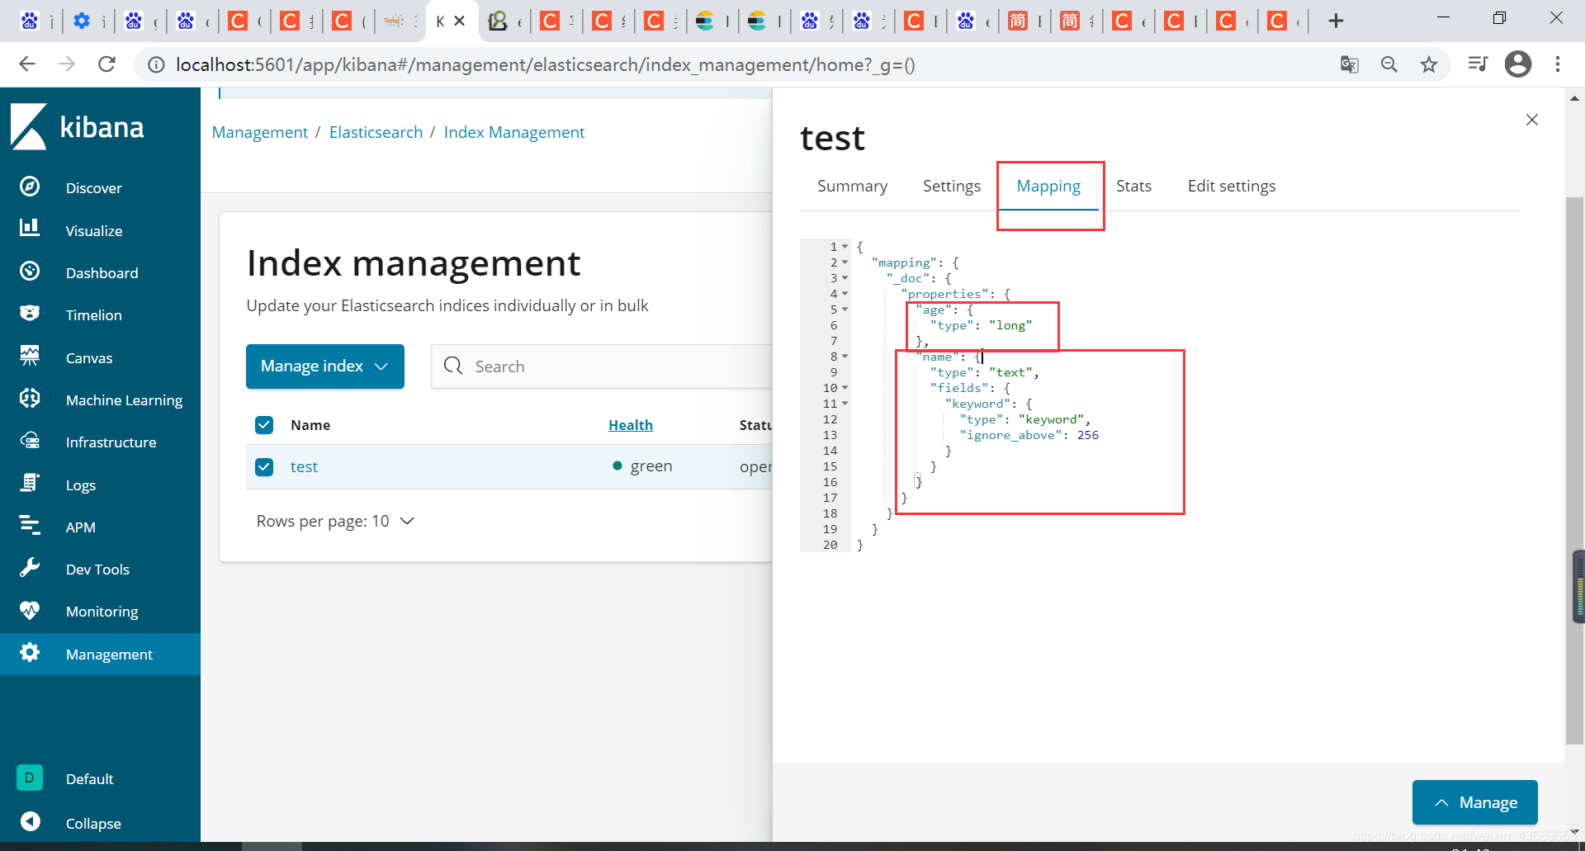Click the indices Search field
This screenshot has width=1585, height=851.
(603, 366)
